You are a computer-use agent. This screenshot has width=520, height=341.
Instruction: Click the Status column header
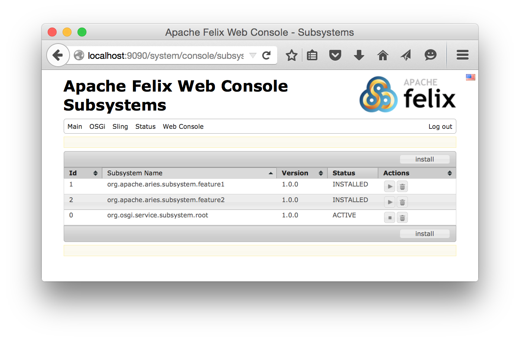point(353,173)
